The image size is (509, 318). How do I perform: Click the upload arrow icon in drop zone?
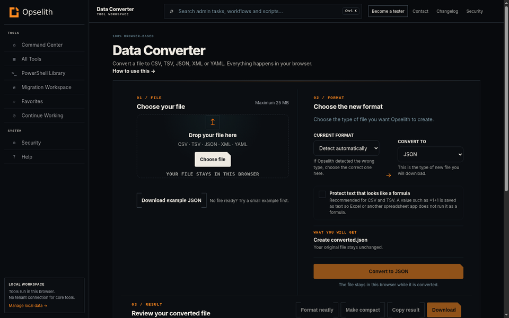pos(213,122)
